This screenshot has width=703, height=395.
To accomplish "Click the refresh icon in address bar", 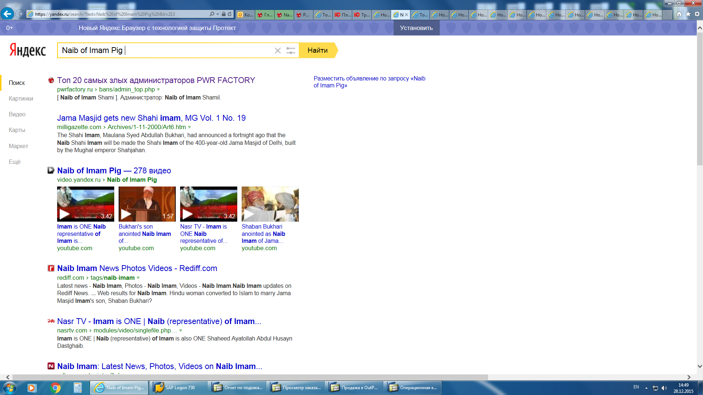I will (230, 14).
